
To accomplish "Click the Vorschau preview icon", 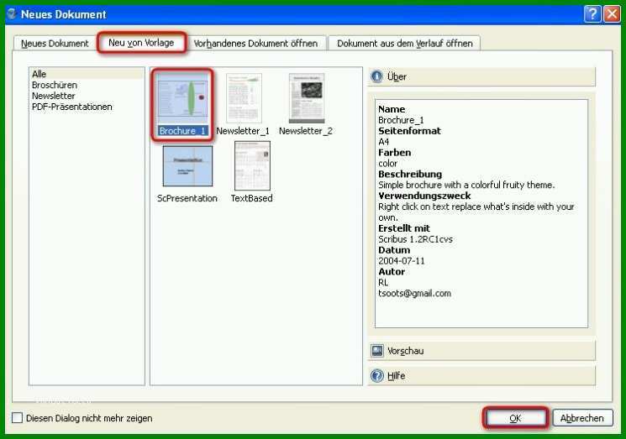I will [x=377, y=351].
